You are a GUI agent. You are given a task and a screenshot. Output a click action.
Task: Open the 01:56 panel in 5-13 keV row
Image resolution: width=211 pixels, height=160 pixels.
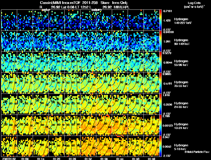pos(151,146)
